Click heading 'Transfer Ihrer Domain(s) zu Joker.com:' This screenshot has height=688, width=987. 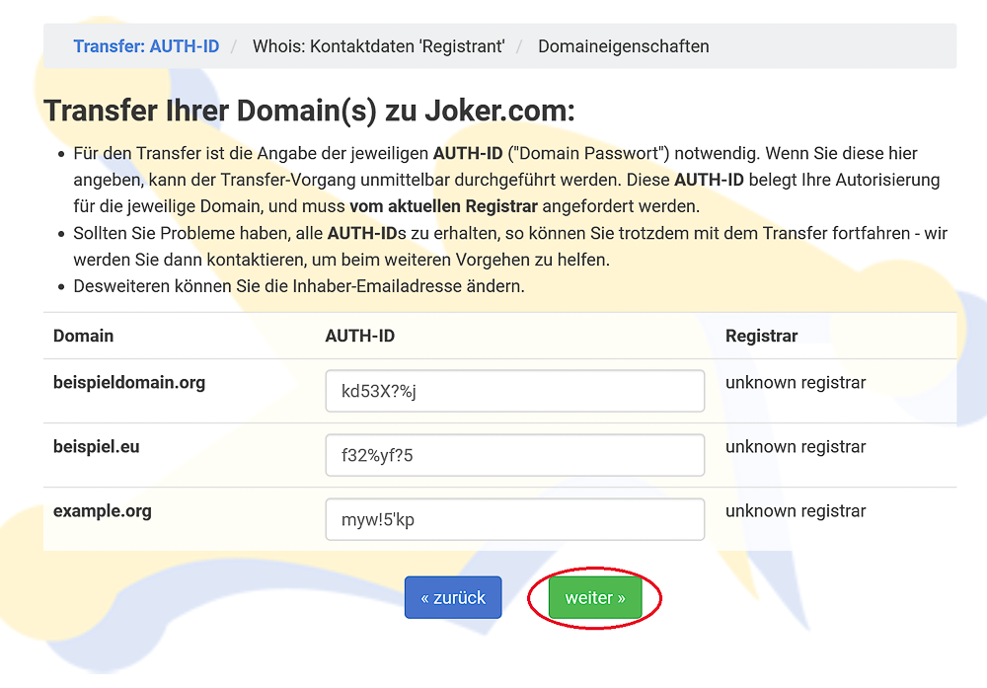[x=309, y=111]
